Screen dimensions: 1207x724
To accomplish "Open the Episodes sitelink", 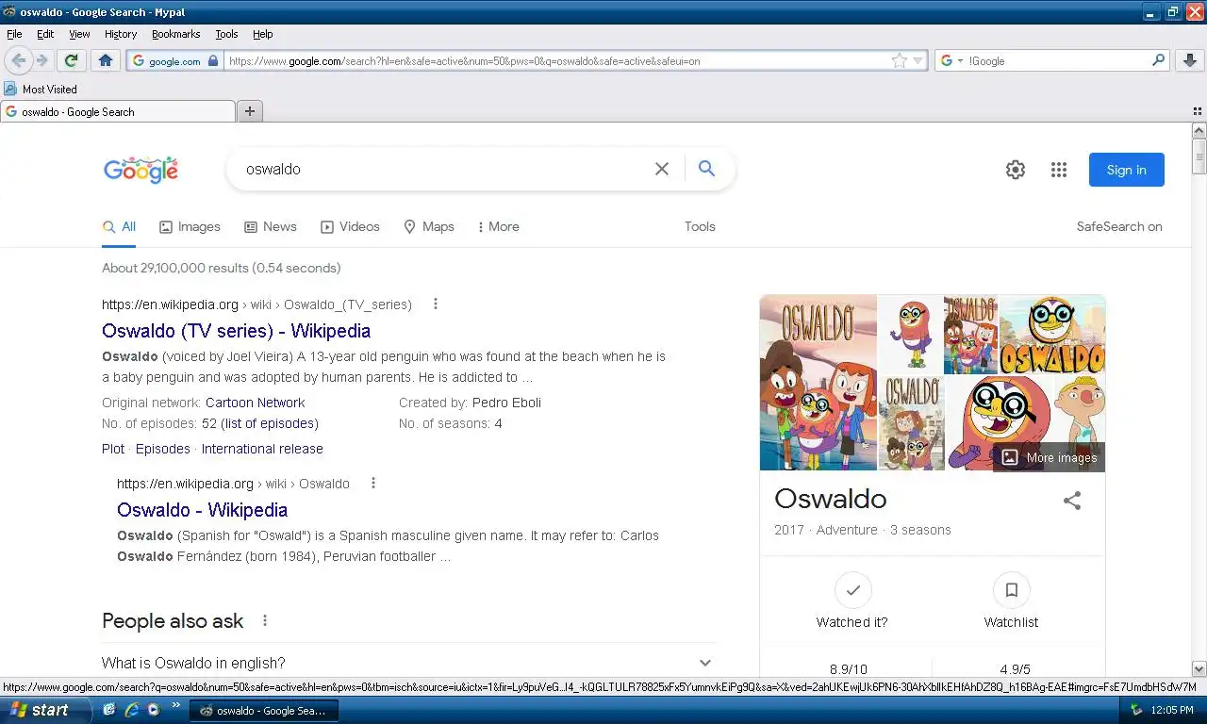I will pos(163,449).
